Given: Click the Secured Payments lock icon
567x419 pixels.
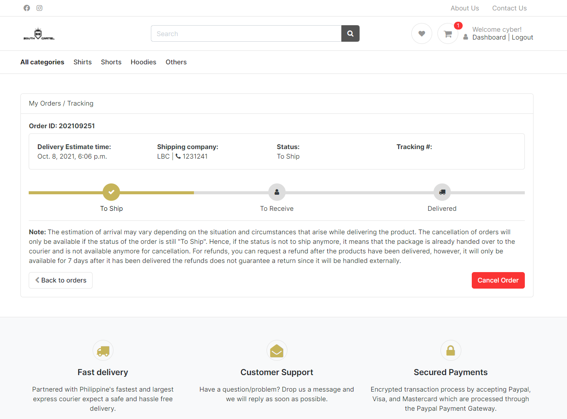Looking at the screenshot, I should pos(450,350).
